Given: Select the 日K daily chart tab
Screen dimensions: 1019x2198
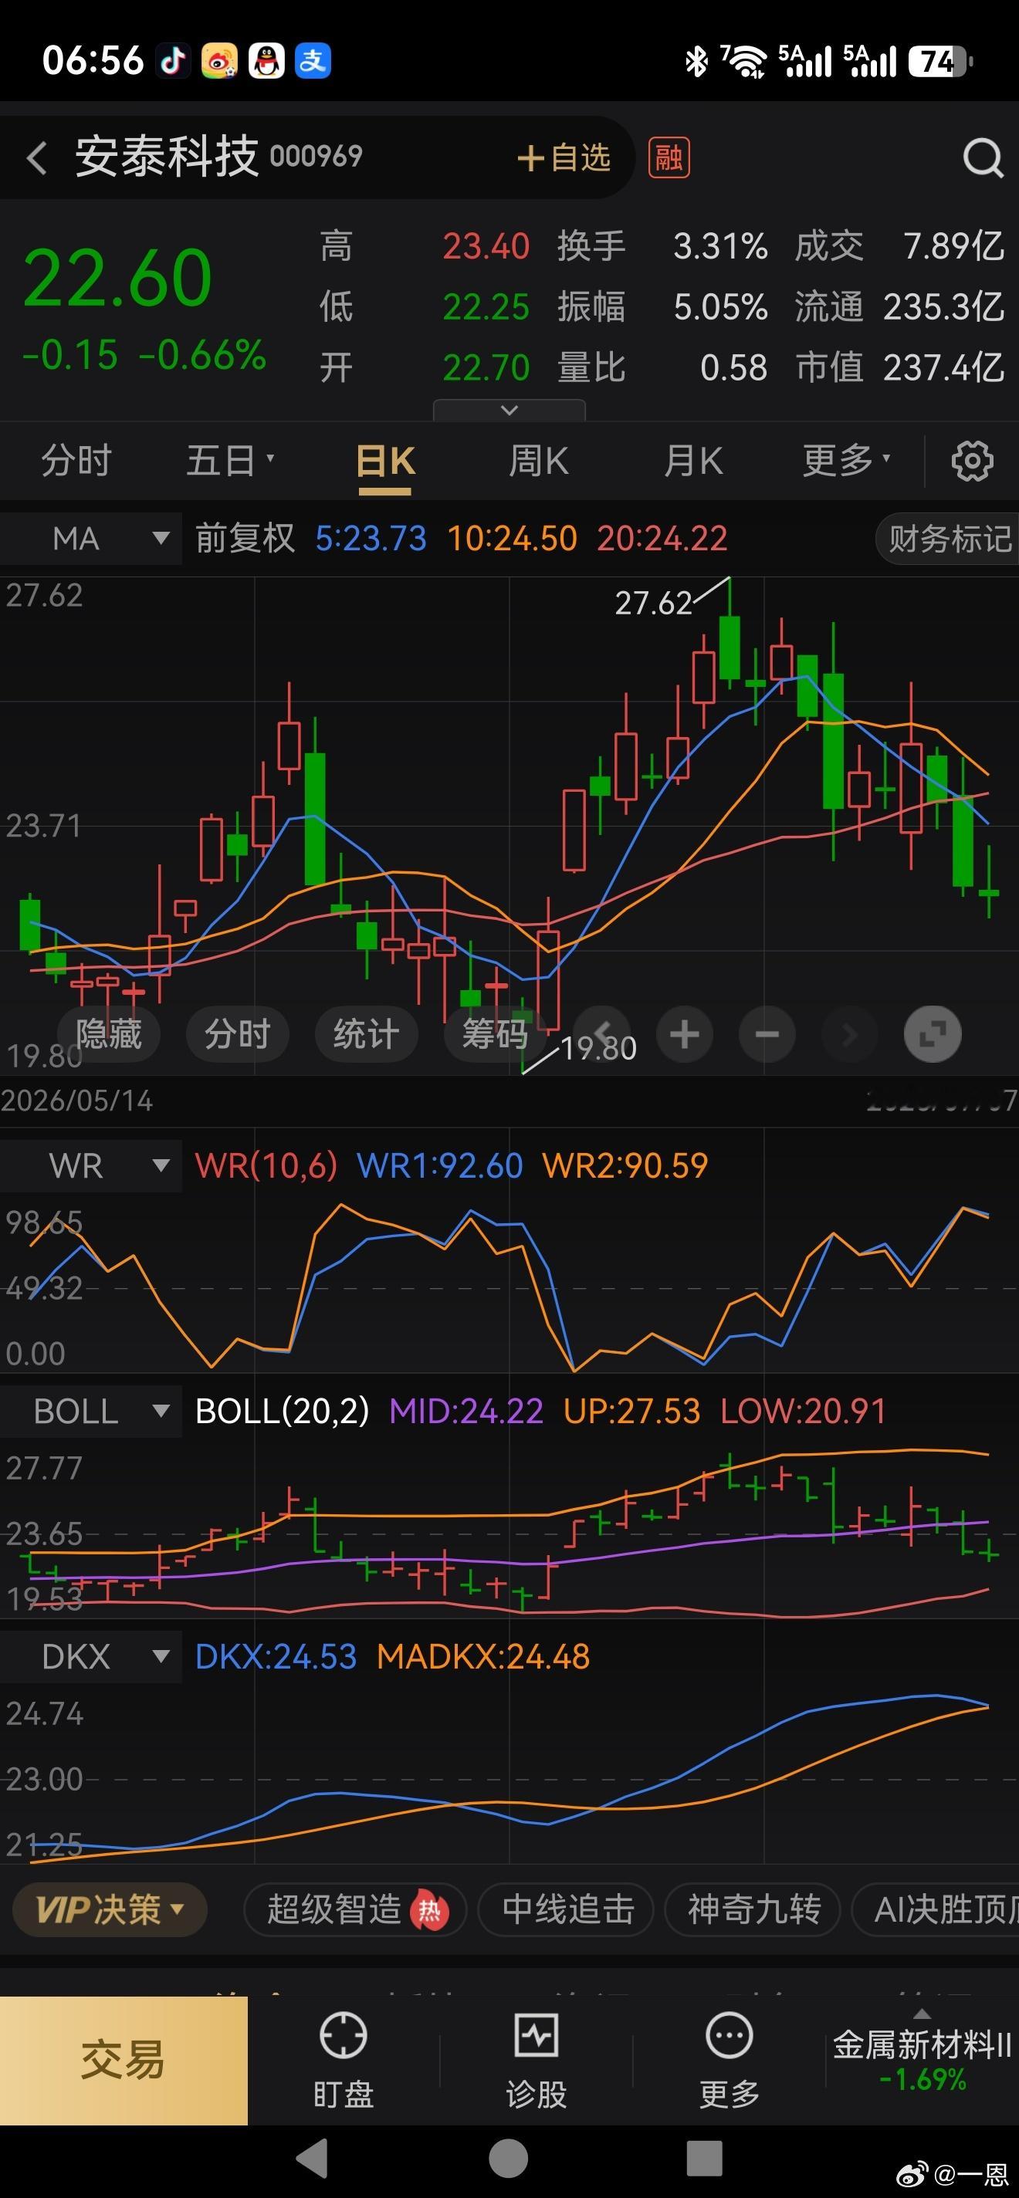Looking at the screenshot, I should tap(385, 462).
